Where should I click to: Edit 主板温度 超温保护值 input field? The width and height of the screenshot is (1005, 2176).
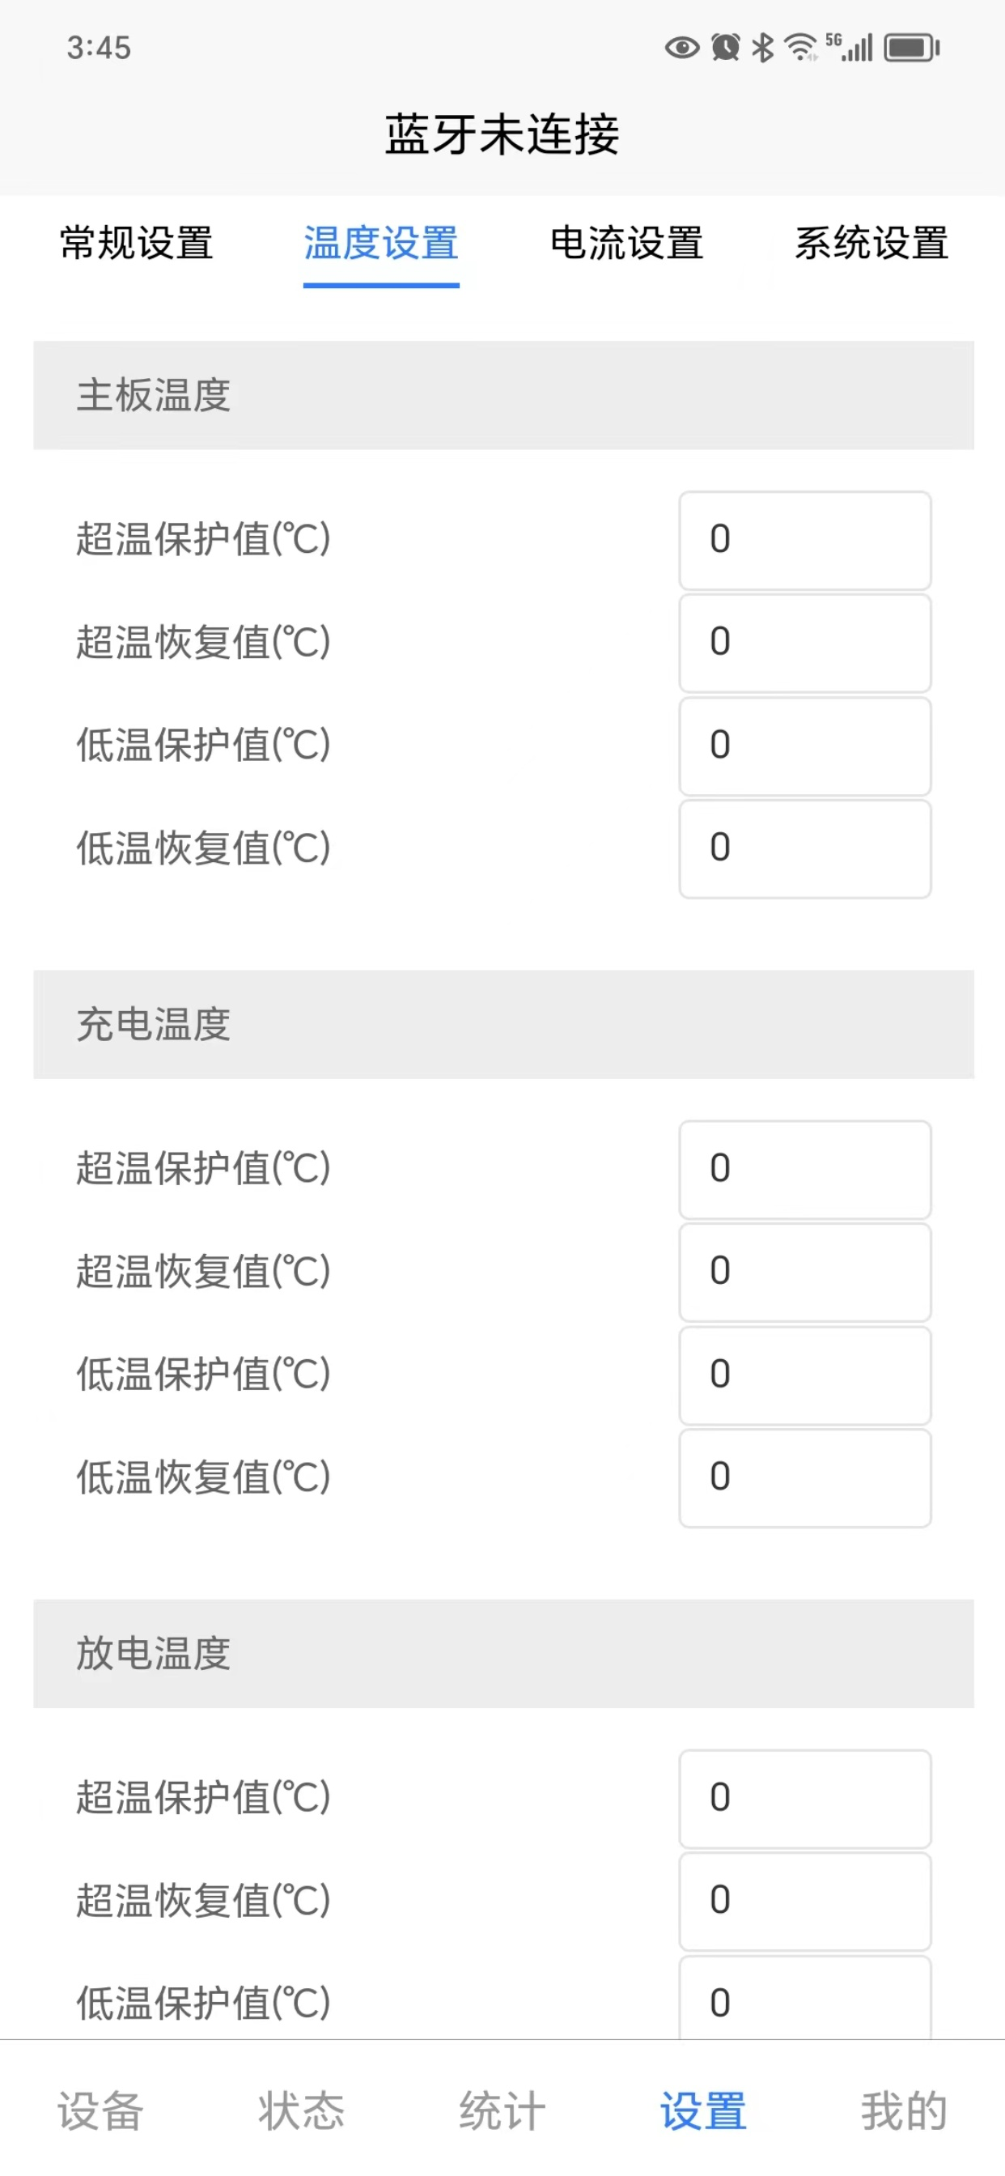(805, 541)
